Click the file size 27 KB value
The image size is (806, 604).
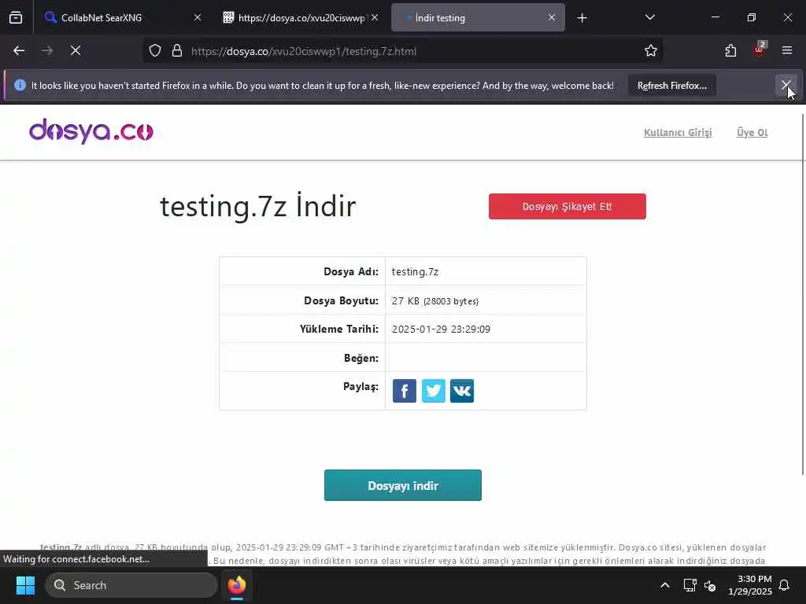434,301
